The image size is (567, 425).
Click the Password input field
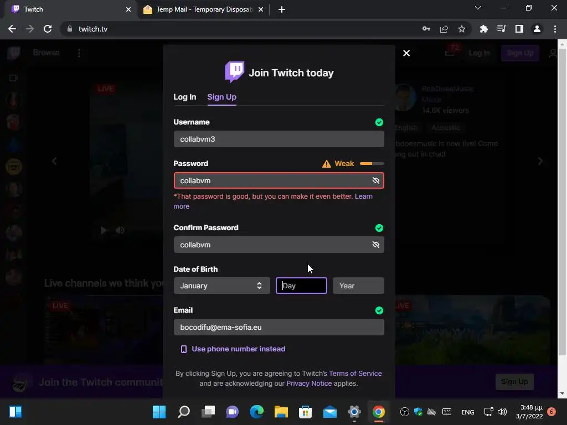pyautogui.click(x=279, y=180)
